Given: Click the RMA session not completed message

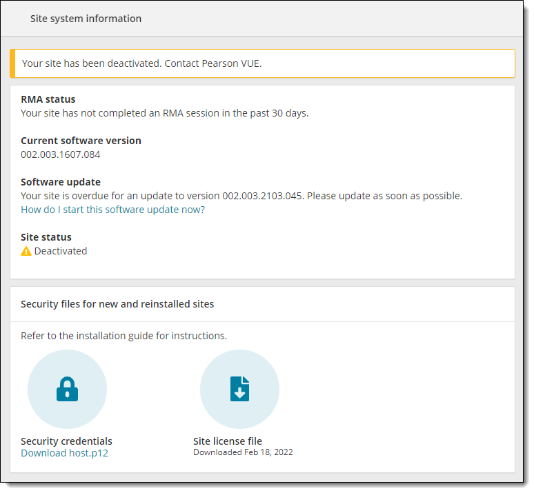Looking at the screenshot, I should click(x=164, y=113).
